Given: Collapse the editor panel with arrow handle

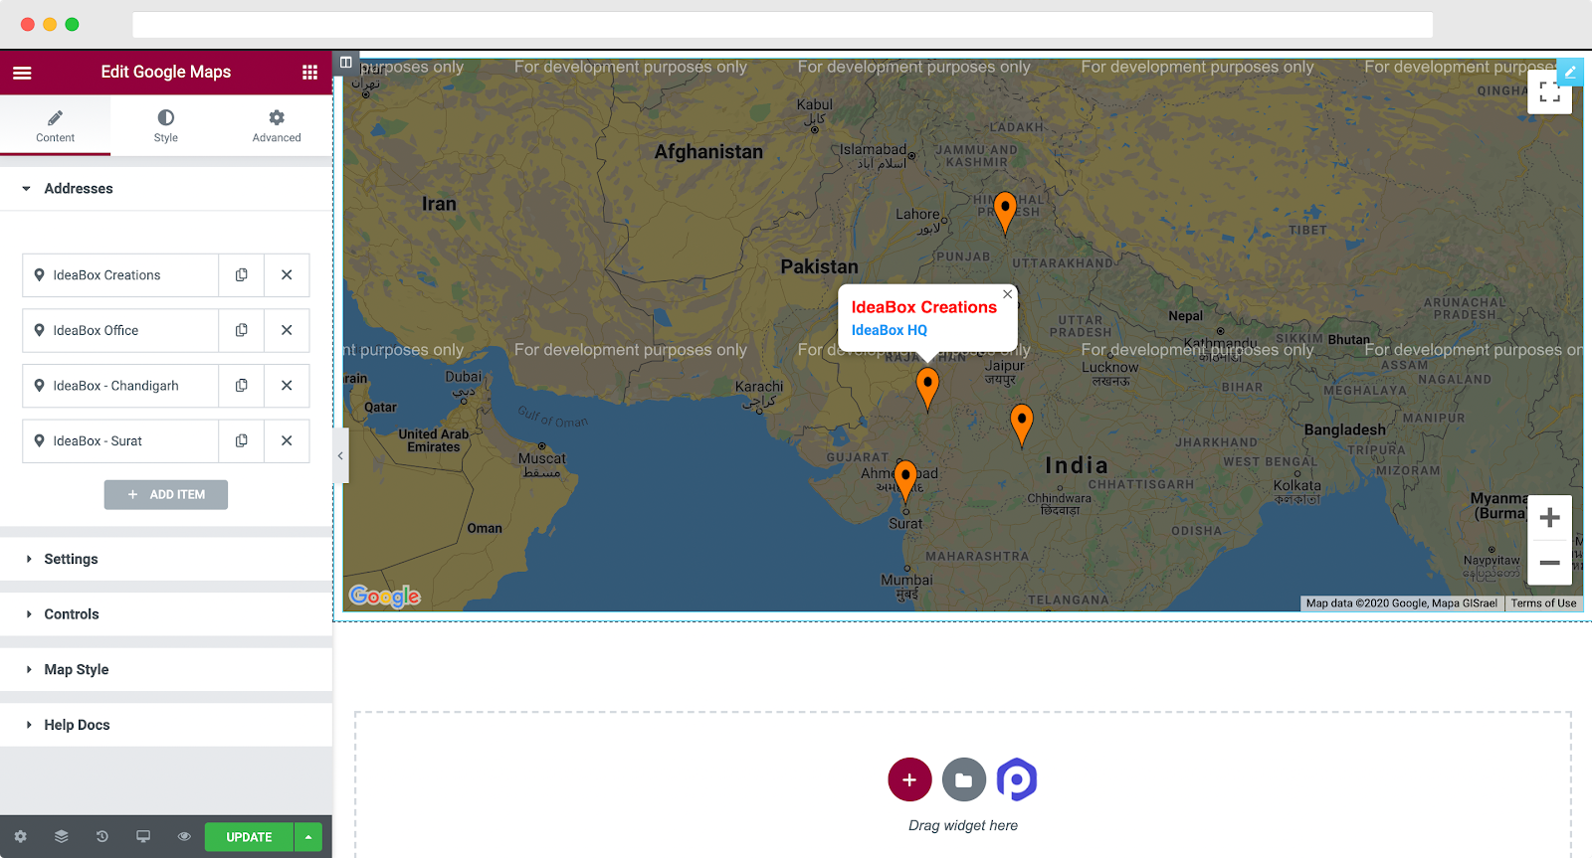Looking at the screenshot, I should [340, 455].
